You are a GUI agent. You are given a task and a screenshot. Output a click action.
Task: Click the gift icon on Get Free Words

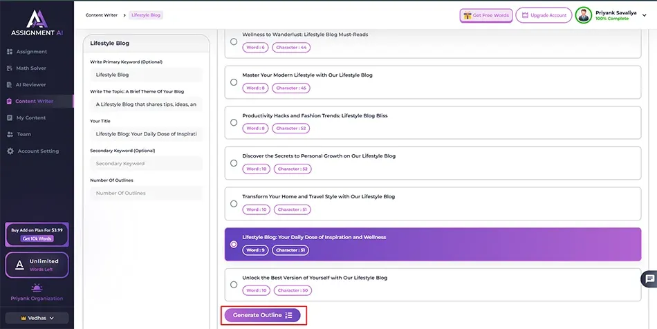[x=468, y=15]
